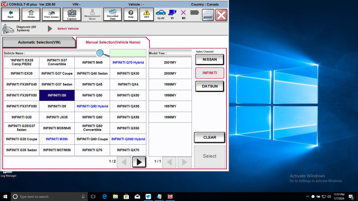
Task: Select INFINITI G20 vehicle
Action: click(x=21, y=117)
